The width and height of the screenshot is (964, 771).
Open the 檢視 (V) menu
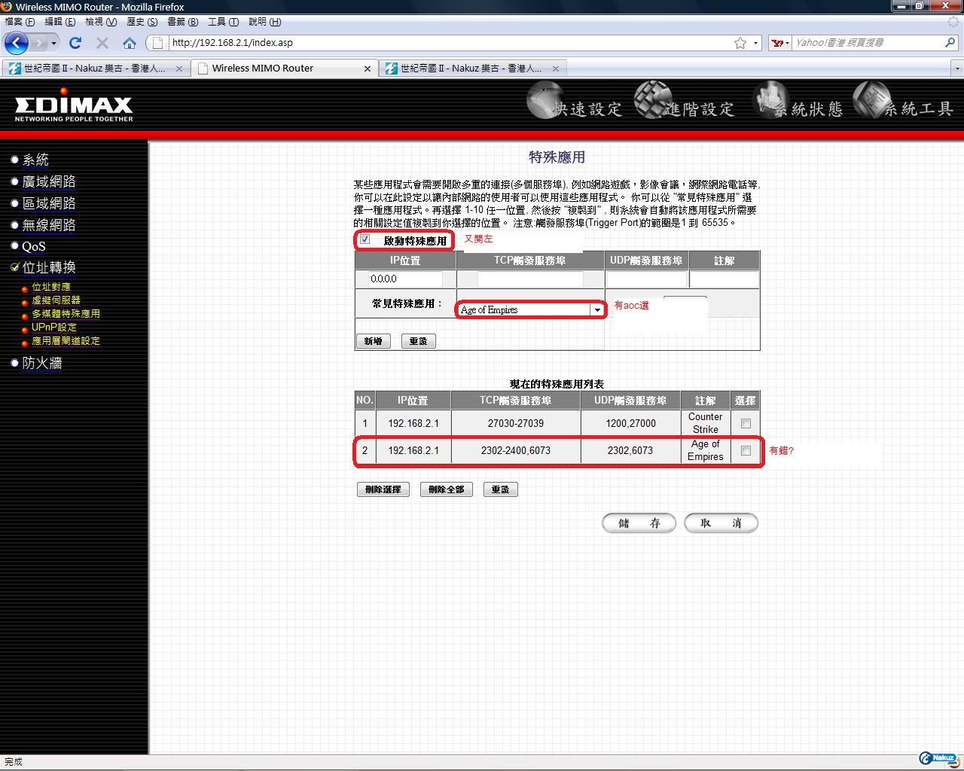pyautogui.click(x=101, y=22)
